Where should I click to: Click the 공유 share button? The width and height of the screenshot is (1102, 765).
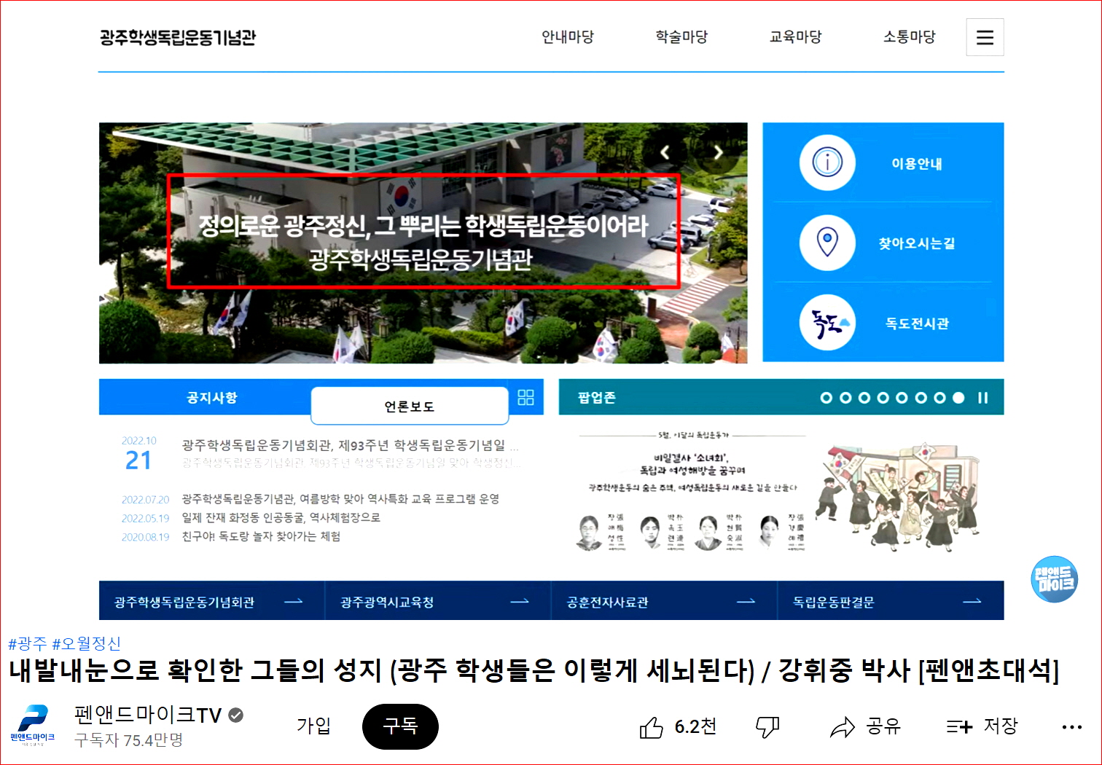tap(865, 726)
